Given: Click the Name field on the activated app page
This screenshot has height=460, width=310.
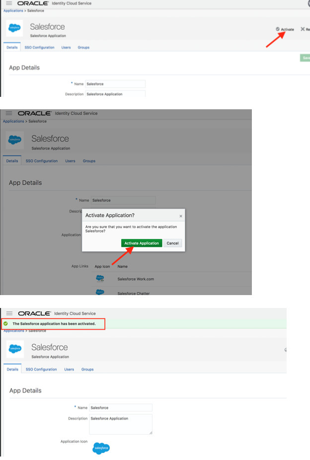Looking at the screenshot, I should (x=121, y=408).
